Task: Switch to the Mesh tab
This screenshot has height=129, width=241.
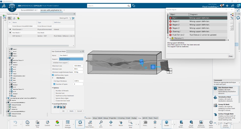Action: [100, 118]
